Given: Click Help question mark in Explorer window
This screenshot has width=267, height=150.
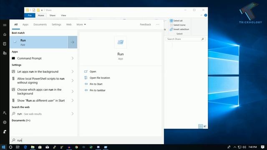Looking at the screenshot, I should click(206, 15).
